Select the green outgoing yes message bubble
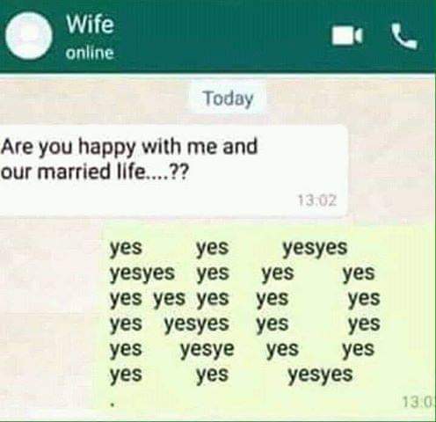This screenshot has width=436, height=422. coord(269,320)
